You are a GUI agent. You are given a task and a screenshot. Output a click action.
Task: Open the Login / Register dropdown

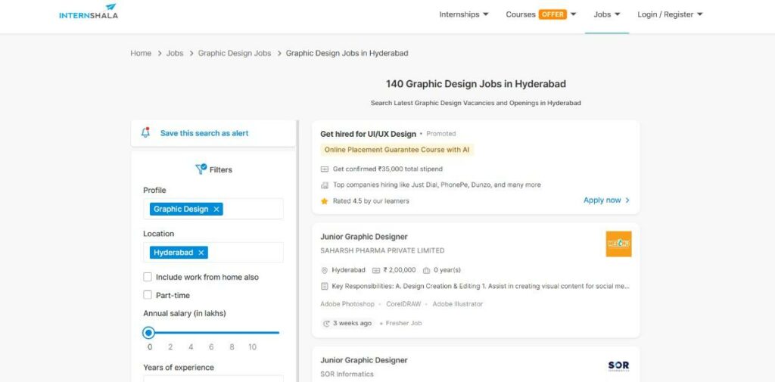coord(670,14)
